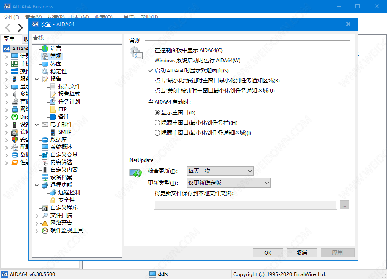This screenshot has height=279, width=387.
Task: Click 本地 in the status bar
Action: (x=163, y=274)
